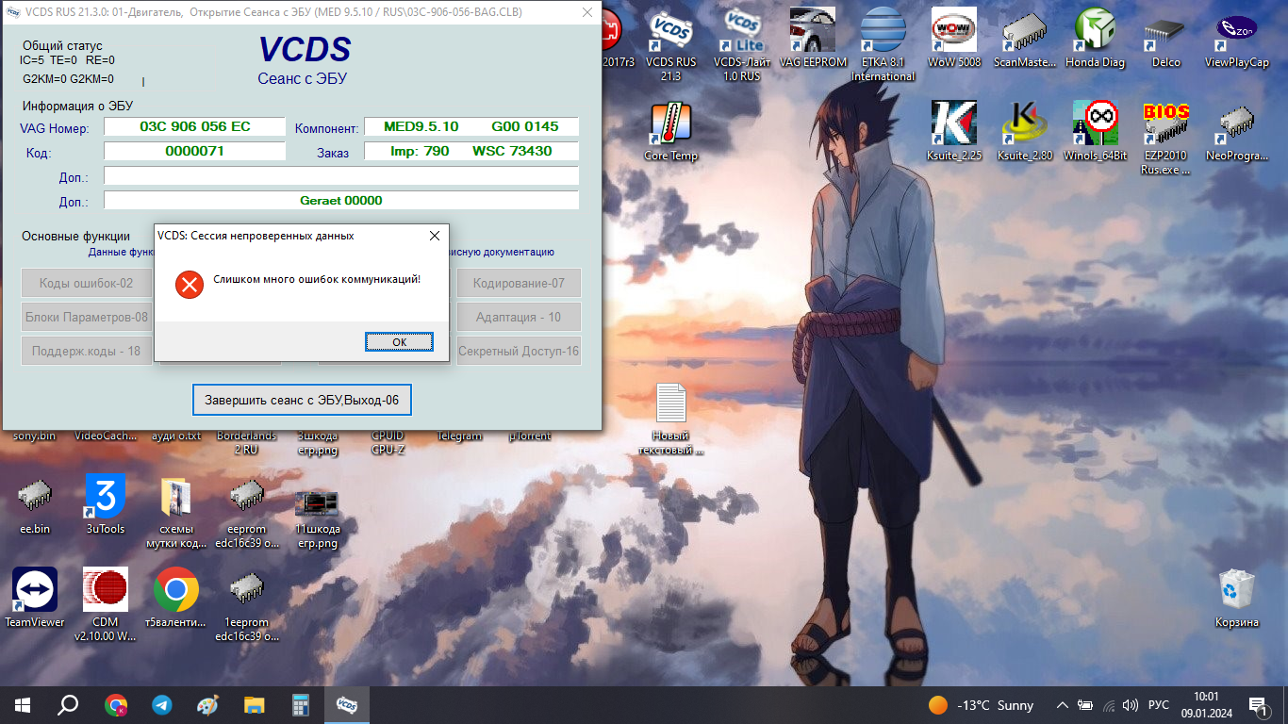
Task: Launch TeamViewer from the desktop
Action: pyautogui.click(x=35, y=591)
